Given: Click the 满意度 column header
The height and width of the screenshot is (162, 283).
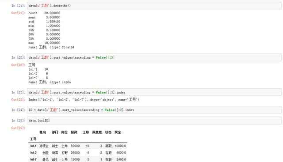Looking at the screenshot, I should tap(97, 132).
